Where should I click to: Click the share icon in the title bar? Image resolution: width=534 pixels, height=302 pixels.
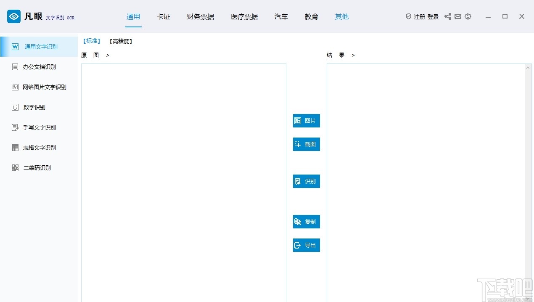click(x=448, y=16)
